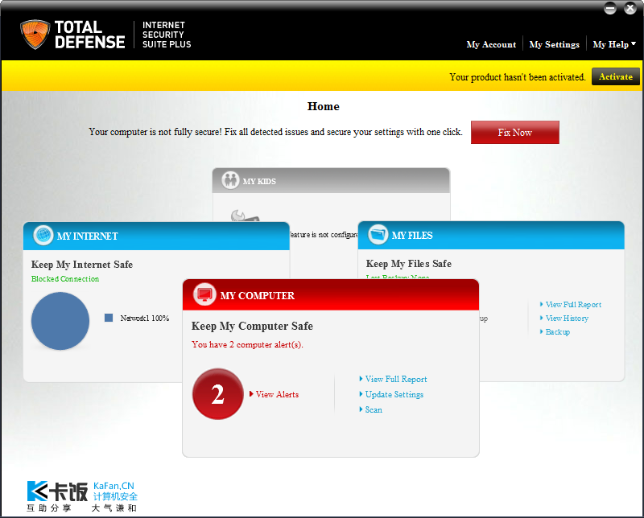Select the MY INTERNET panel header
Image resolution: width=644 pixels, height=518 pixels.
(x=156, y=236)
